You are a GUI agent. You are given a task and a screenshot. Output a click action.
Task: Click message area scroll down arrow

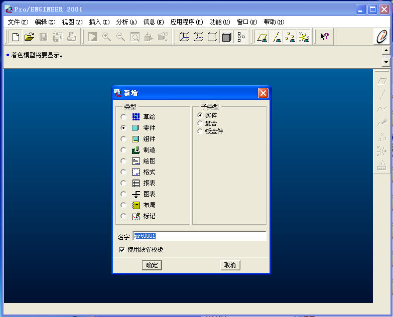[386, 62]
